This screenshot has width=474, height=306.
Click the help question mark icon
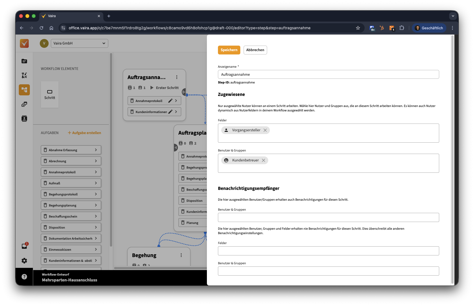point(24,277)
